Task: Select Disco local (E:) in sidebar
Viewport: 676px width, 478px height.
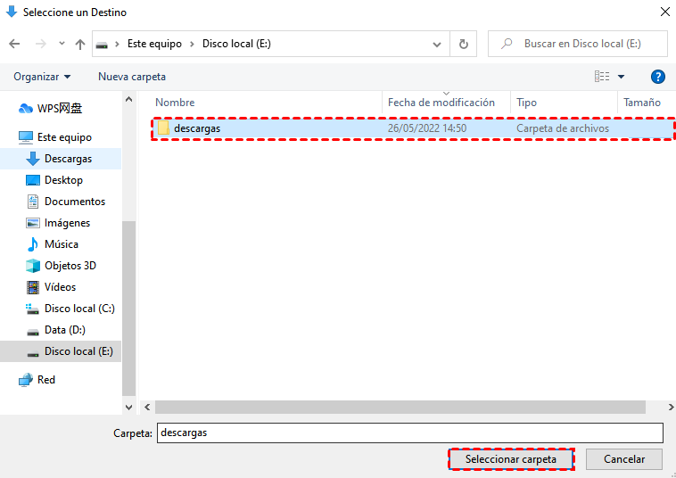Action: click(x=78, y=351)
